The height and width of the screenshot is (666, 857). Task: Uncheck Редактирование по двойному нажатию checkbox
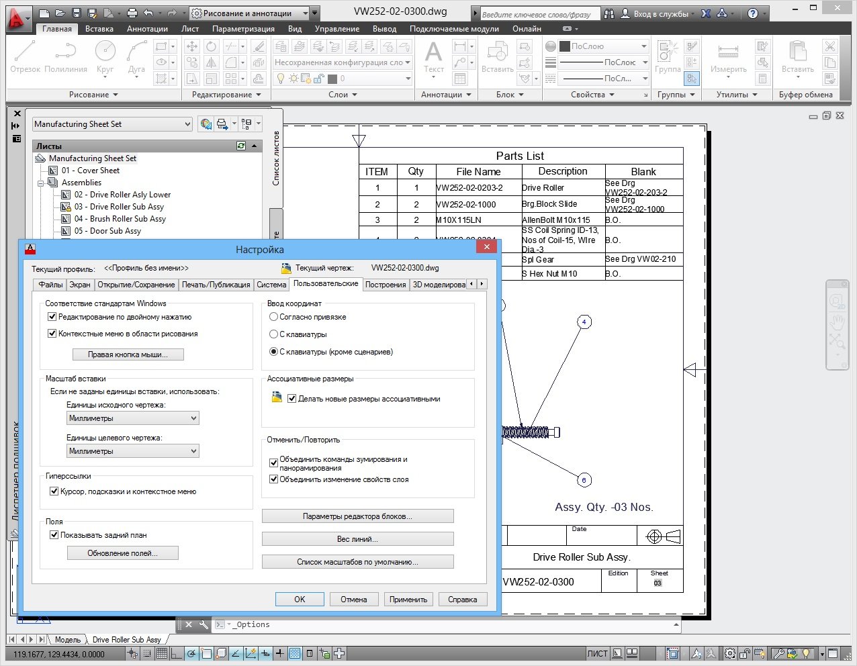click(52, 317)
